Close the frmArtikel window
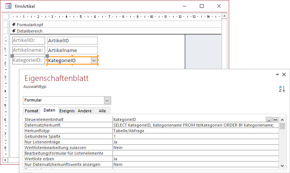Viewport: 290px width, 173px height. tap(219, 6)
